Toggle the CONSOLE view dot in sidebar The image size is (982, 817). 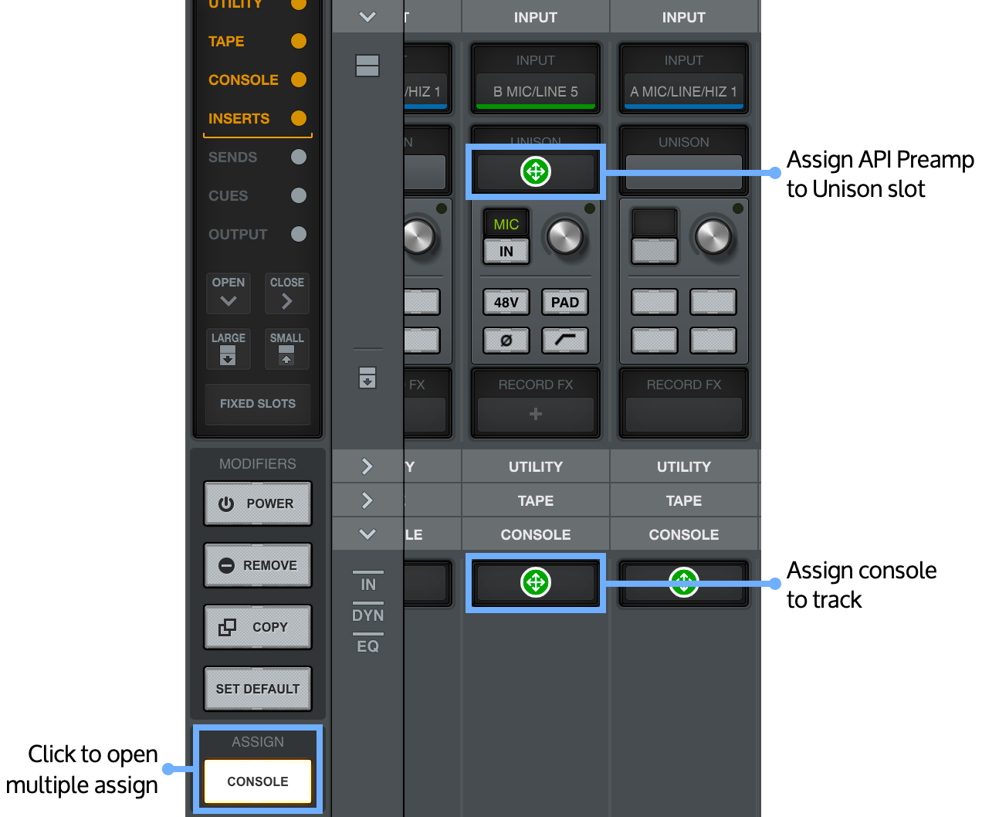(299, 80)
